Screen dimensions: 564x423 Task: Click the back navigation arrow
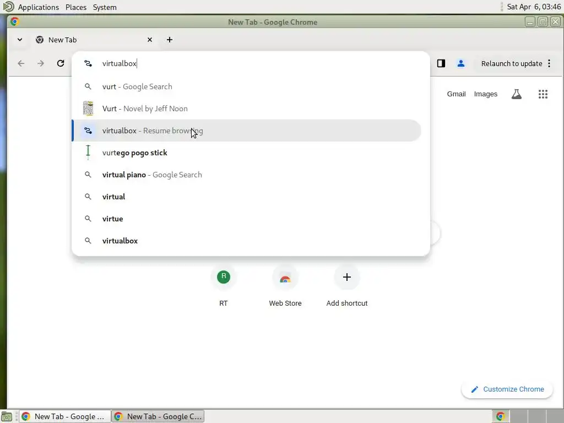point(21,64)
